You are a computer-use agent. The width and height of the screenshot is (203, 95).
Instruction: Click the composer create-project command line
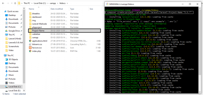pyautogui.click(x=149, y=12)
